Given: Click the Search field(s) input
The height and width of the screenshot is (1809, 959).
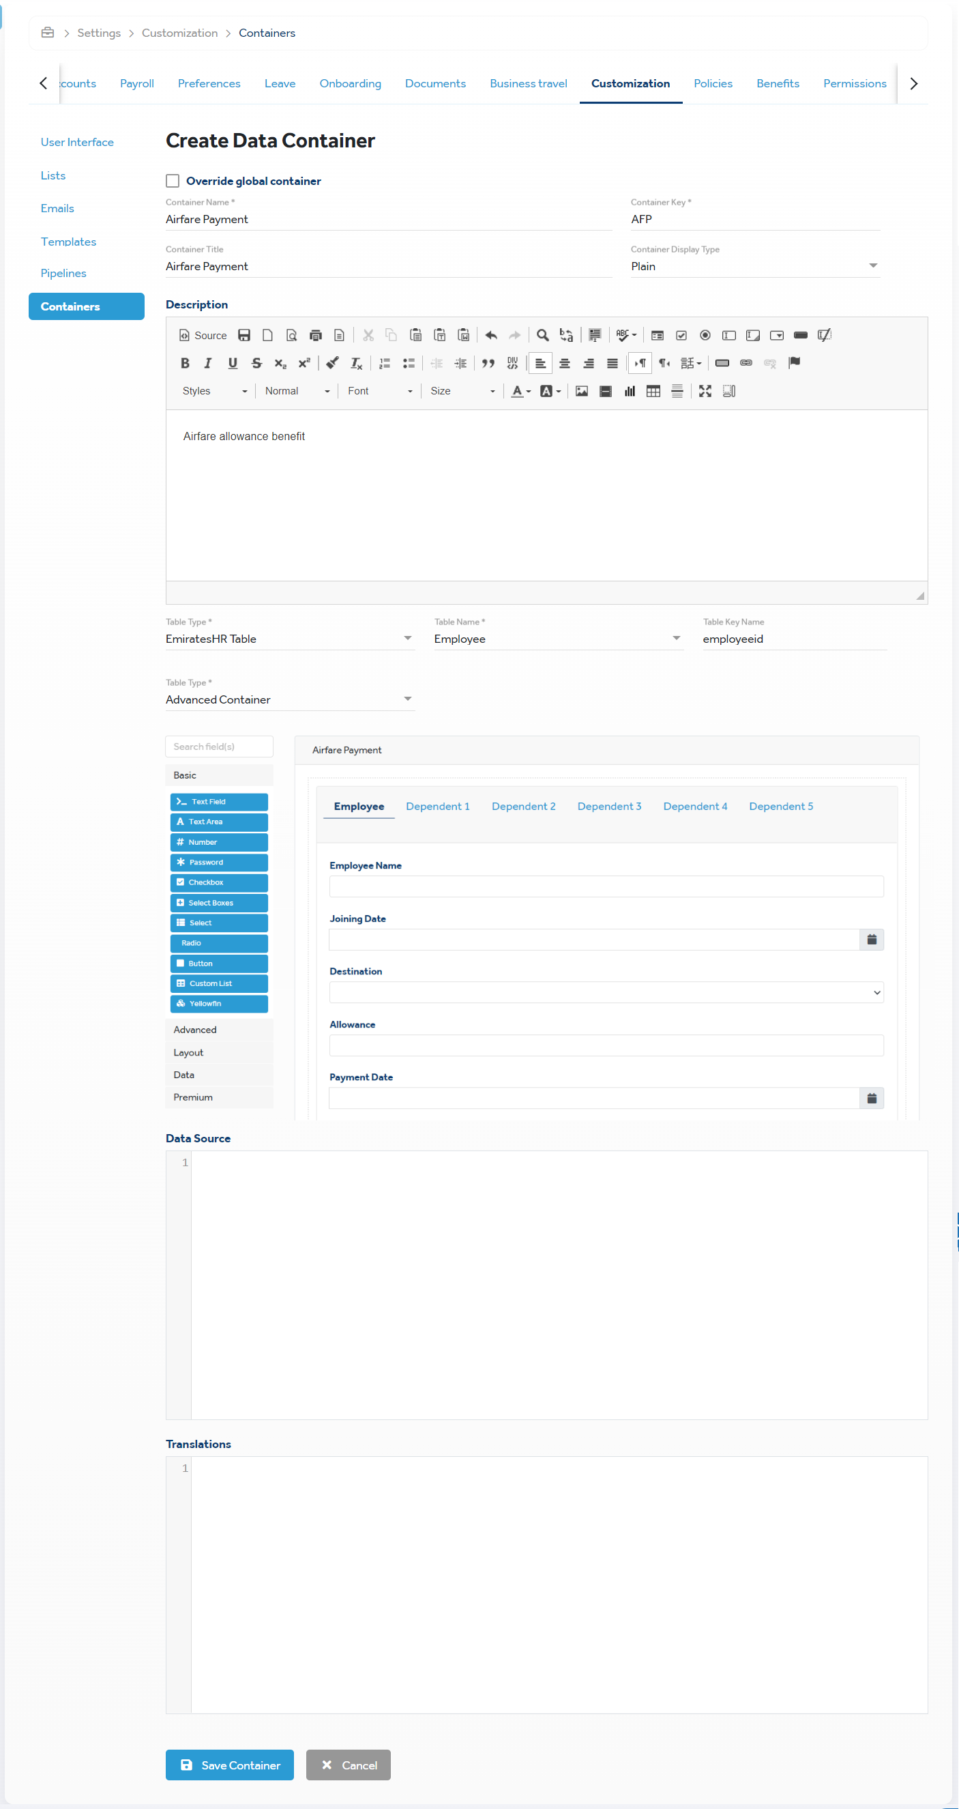Looking at the screenshot, I should point(219,747).
